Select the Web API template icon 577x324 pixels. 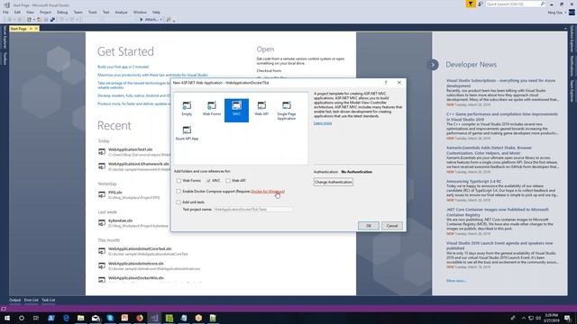pos(261,106)
